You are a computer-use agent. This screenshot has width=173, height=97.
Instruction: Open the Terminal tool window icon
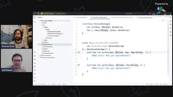click(35, 74)
